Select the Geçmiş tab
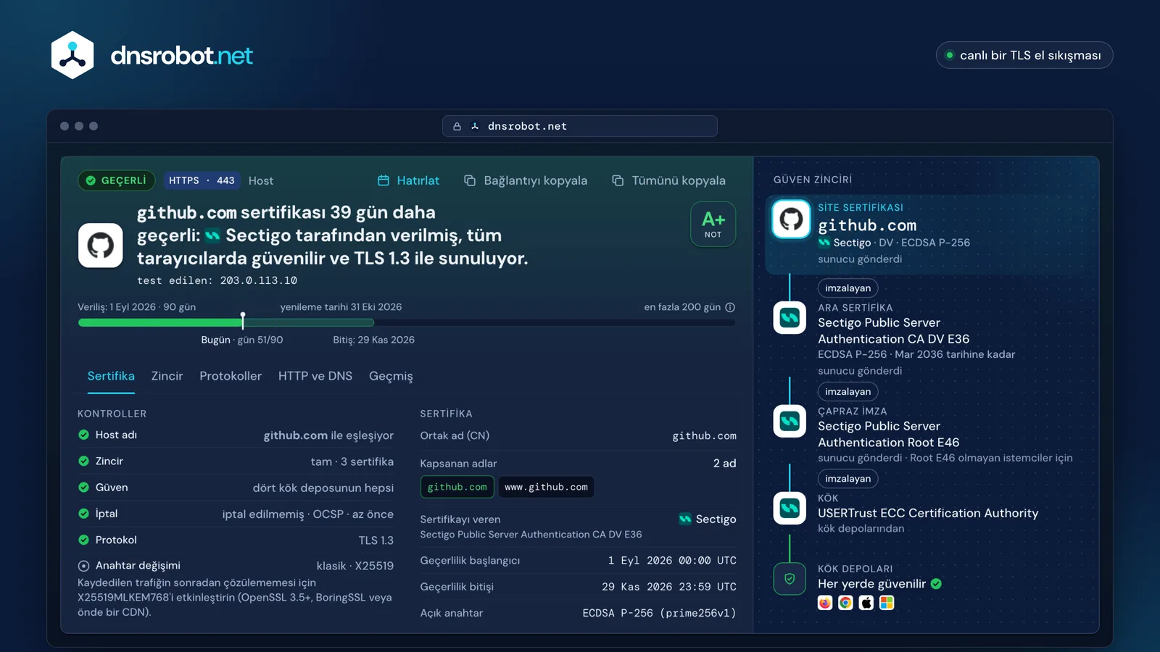Viewport: 1160px width, 652px height. [x=391, y=376]
